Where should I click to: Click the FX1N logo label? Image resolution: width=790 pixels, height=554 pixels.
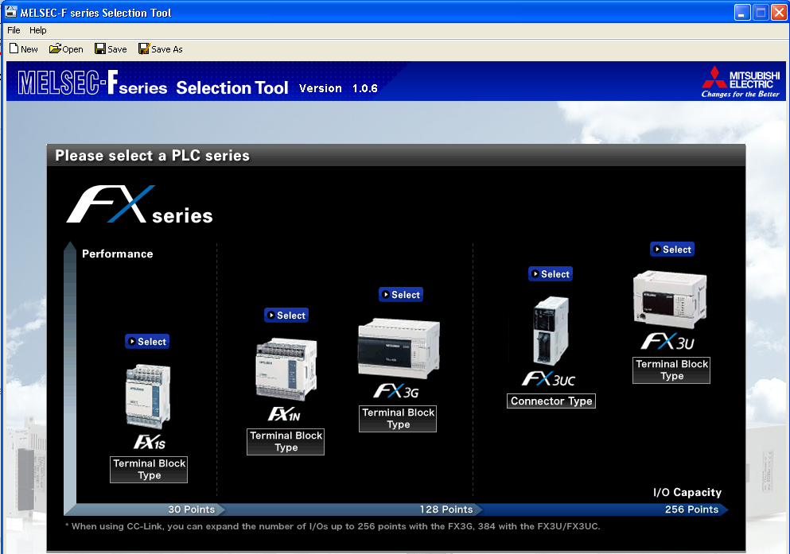284,414
